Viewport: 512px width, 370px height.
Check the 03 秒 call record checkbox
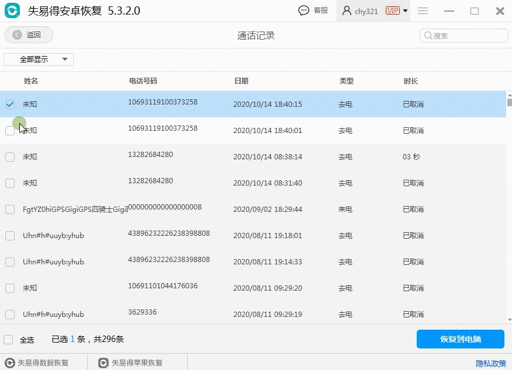coord(10,157)
